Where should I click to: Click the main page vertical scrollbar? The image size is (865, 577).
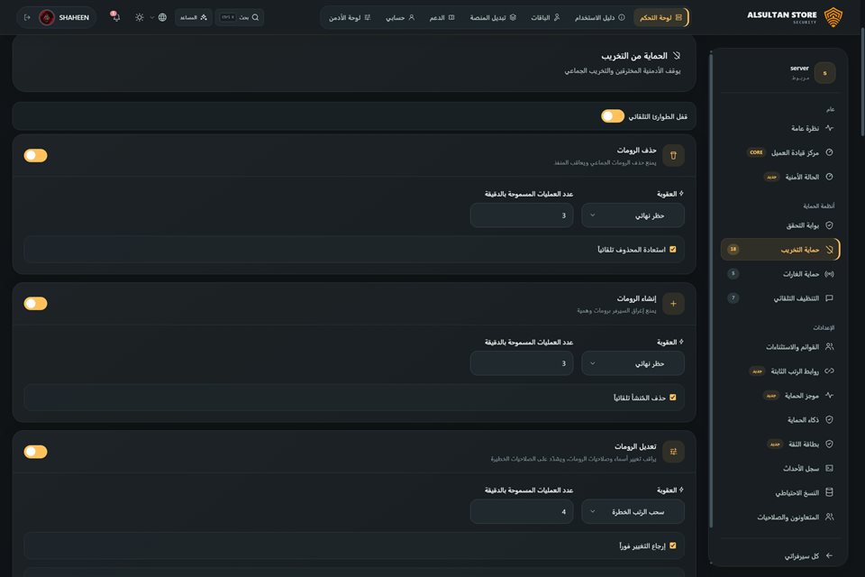point(862,83)
